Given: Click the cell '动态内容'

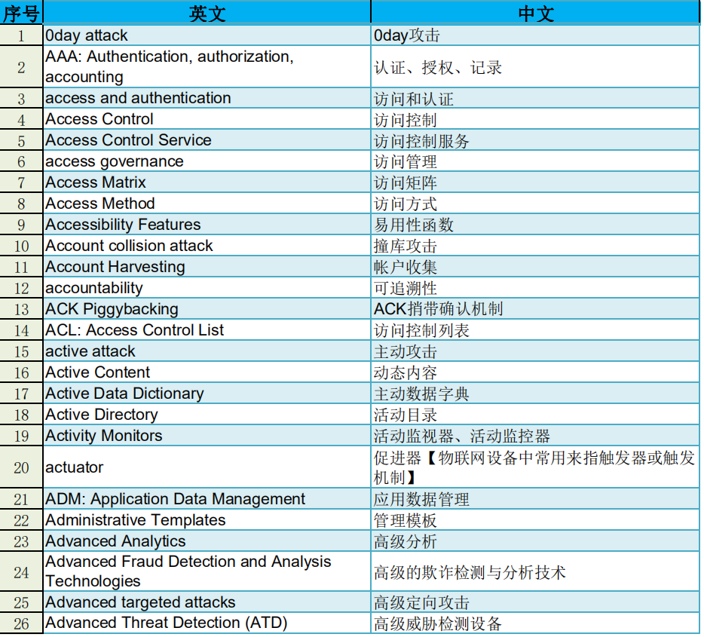Looking at the screenshot, I should [535, 372].
